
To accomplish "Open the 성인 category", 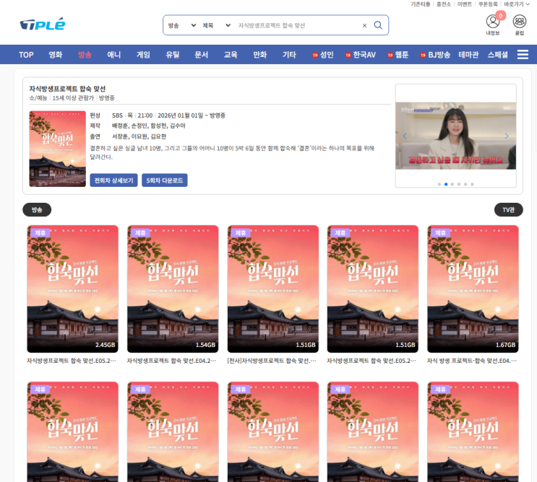I will pyautogui.click(x=322, y=55).
